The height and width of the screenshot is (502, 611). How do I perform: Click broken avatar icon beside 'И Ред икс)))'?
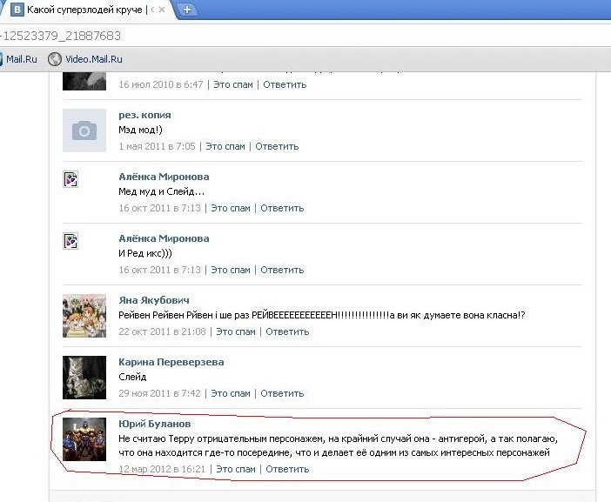(x=71, y=241)
